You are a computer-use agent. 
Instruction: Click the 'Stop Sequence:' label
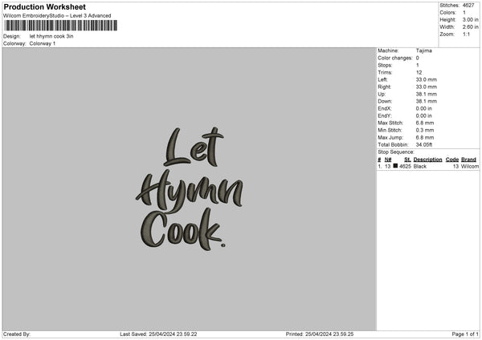coord(396,152)
